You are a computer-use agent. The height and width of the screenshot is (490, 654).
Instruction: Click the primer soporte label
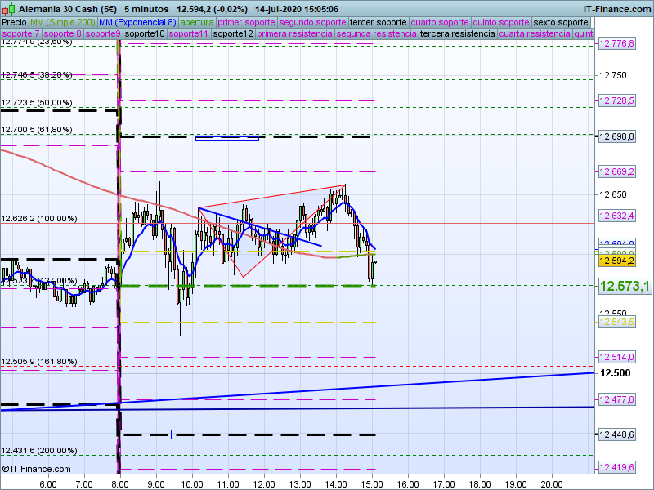tap(246, 23)
